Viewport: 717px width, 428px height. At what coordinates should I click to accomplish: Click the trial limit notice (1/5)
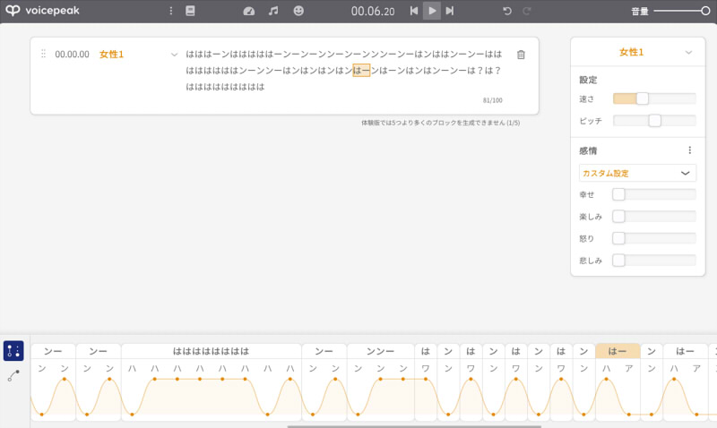point(440,123)
